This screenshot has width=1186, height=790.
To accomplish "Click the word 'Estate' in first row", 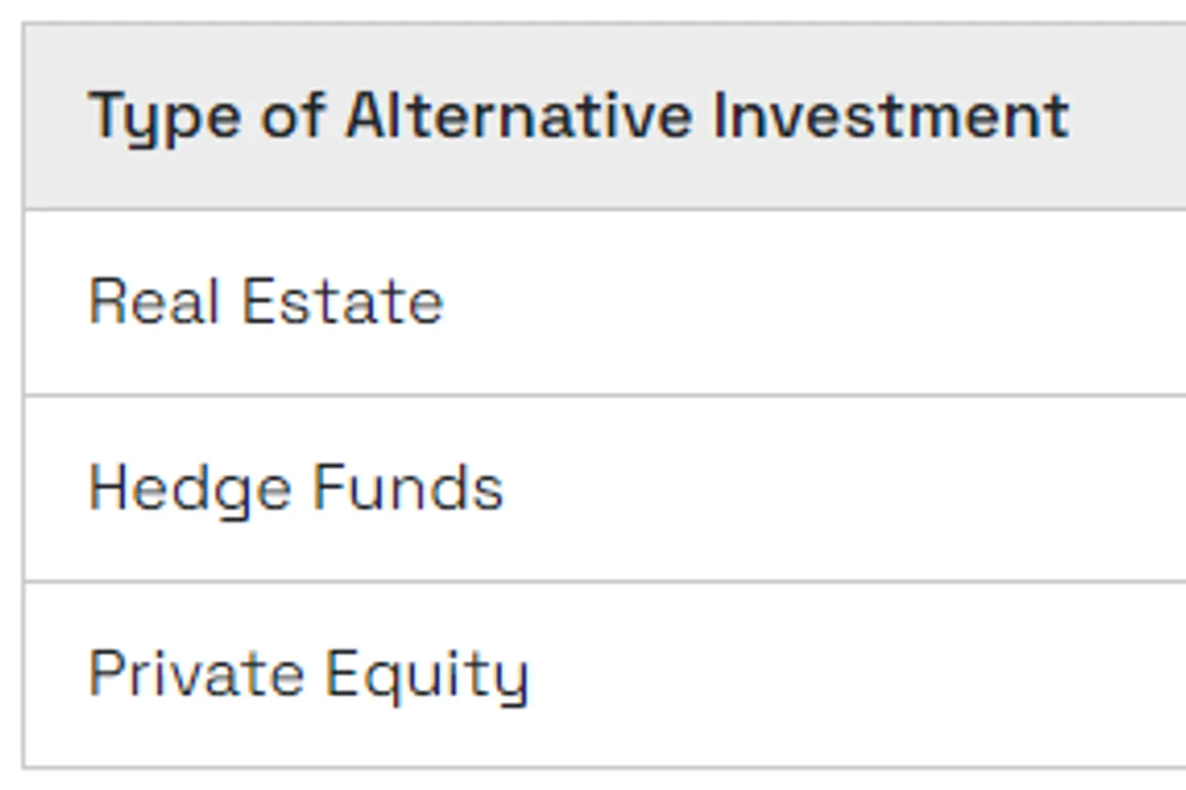I will 343,301.
